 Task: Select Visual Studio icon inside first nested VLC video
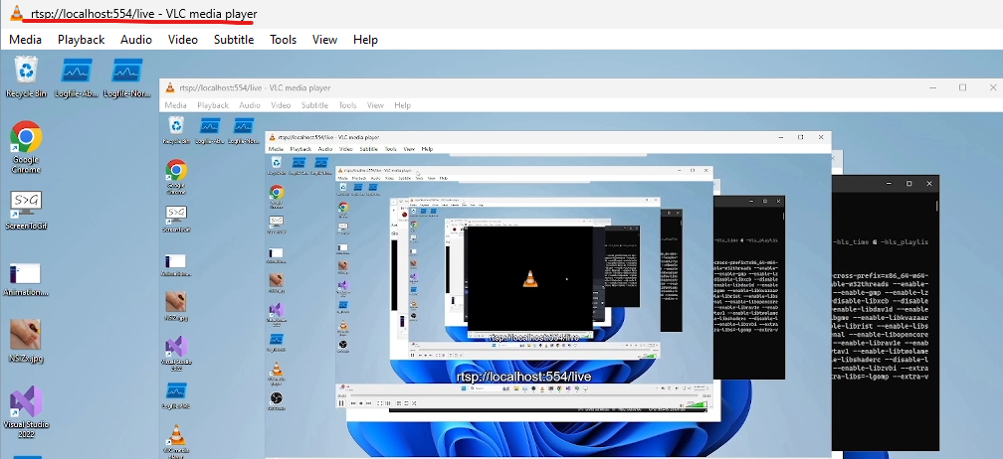point(176,353)
